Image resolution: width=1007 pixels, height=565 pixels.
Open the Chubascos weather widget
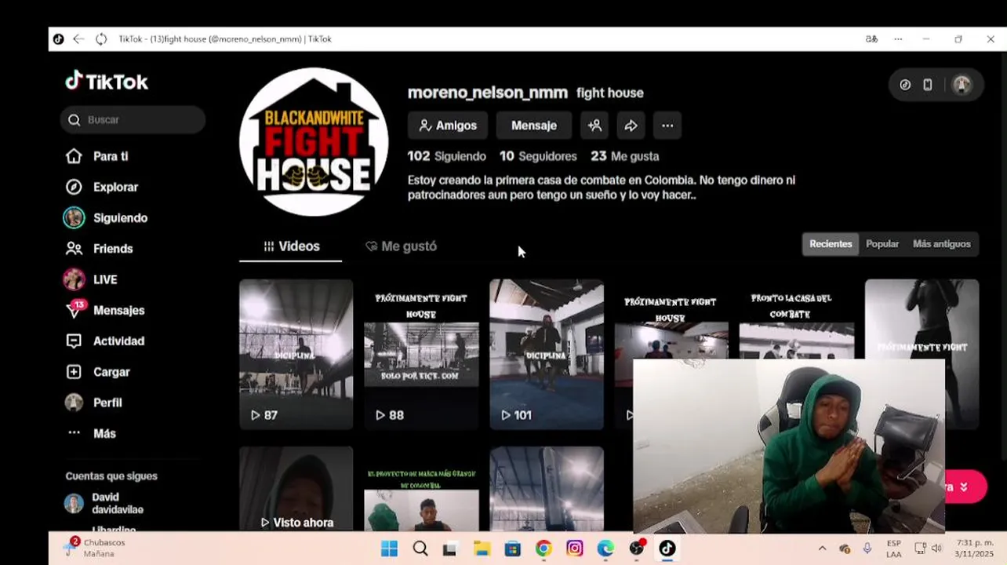94,548
